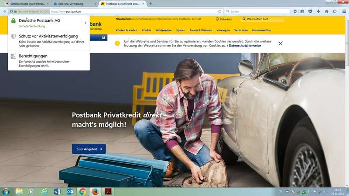Reload the page with the refresh icon
Viewport: 349px width, 196px height.
tap(219, 11)
